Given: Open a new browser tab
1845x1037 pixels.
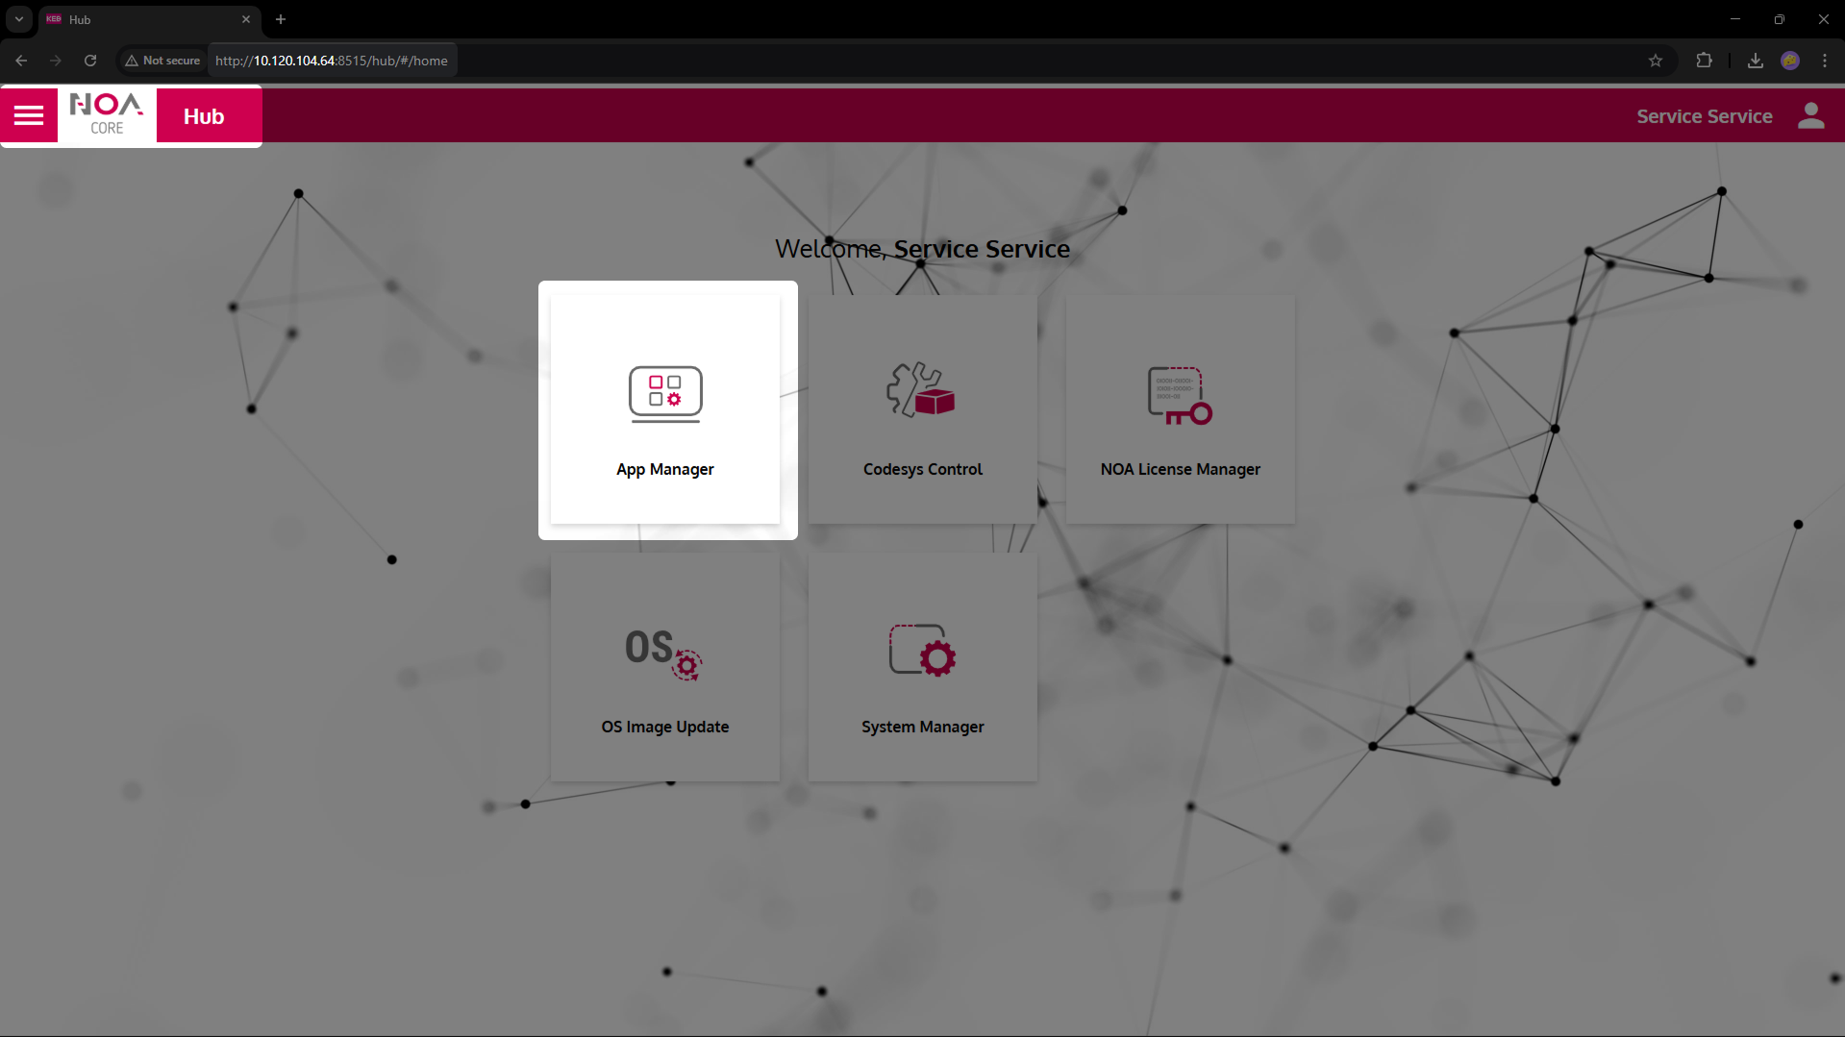Looking at the screenshot, I should point(281,19).
